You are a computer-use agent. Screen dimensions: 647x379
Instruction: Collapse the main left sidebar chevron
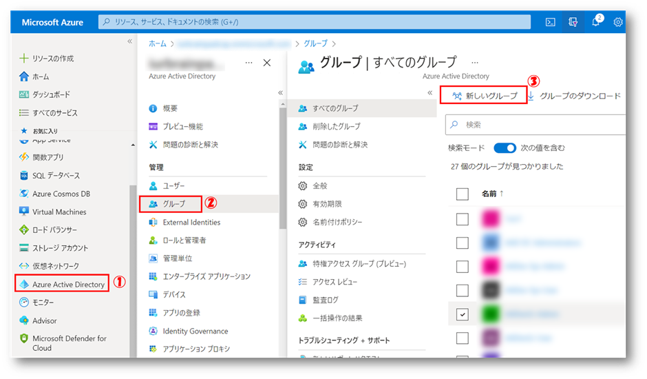(129, 41)
